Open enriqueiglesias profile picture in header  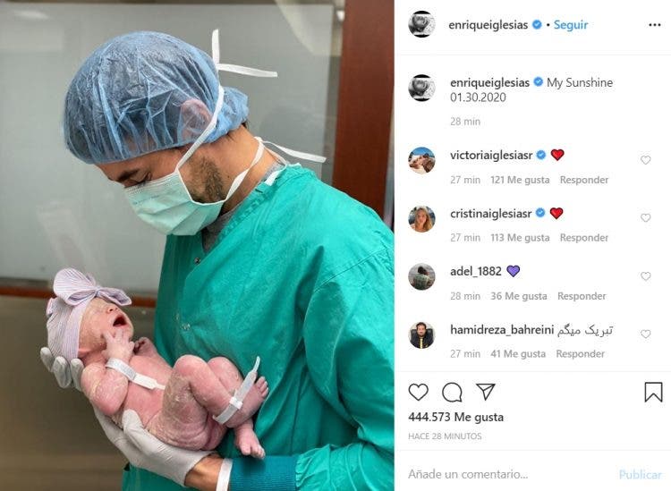tap(421, 24)
